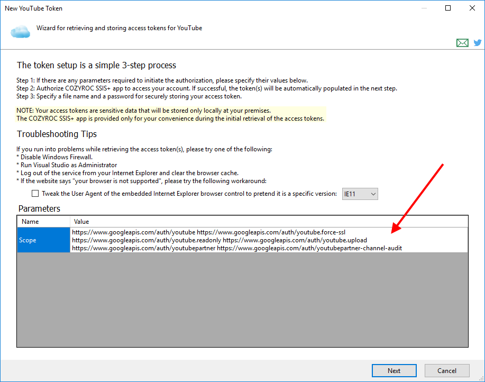The image size is (485, 382).
Task: Close the New YouTube Token window
Action: 472,8
